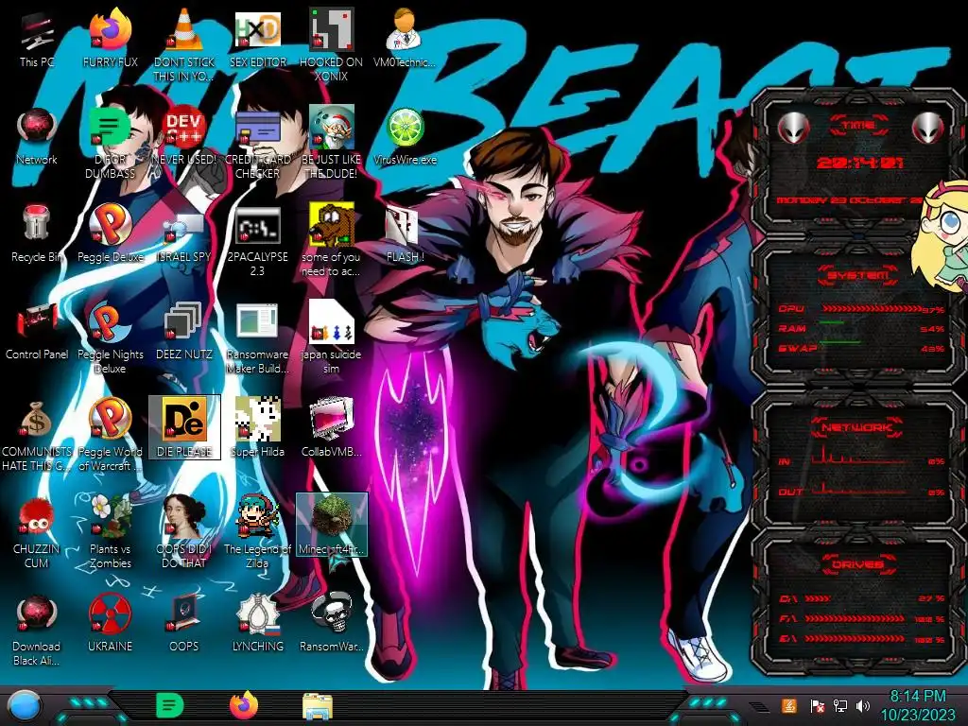The width and height of the screenshot is (968, 726).
Task: Click the DRIVES header on gadget
Action: [x=857, y=564]
